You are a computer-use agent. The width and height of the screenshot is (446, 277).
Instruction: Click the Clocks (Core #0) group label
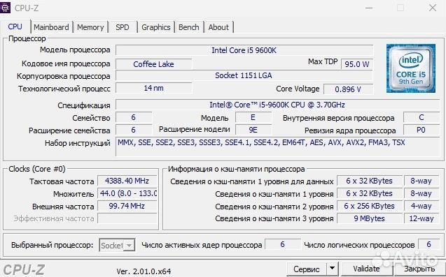(x=37, y=169)
